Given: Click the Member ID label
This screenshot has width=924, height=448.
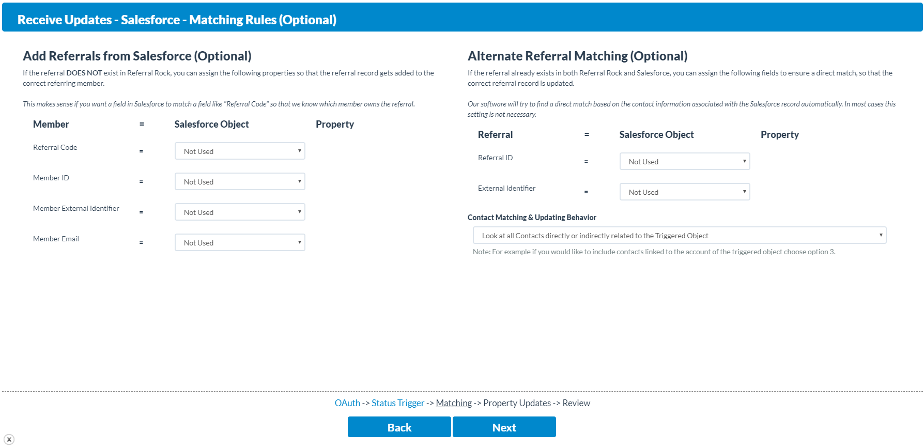Looking at the screenshot, I should (x=51, y=178).
